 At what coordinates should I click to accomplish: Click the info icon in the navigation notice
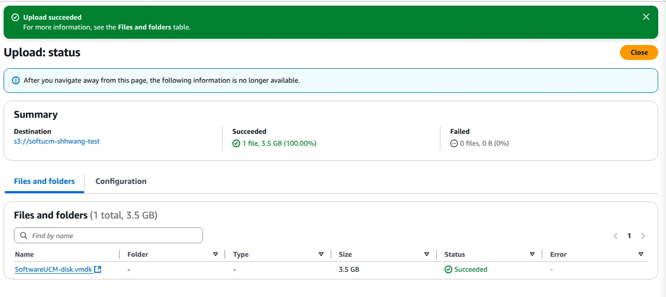pos(16,81)
